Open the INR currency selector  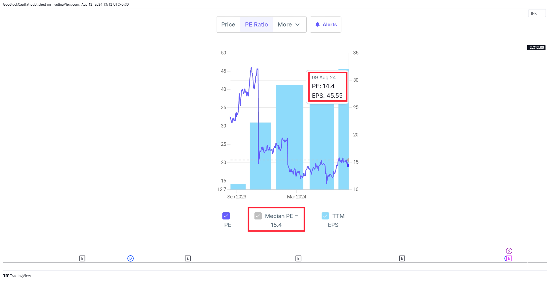click(537, 13)
